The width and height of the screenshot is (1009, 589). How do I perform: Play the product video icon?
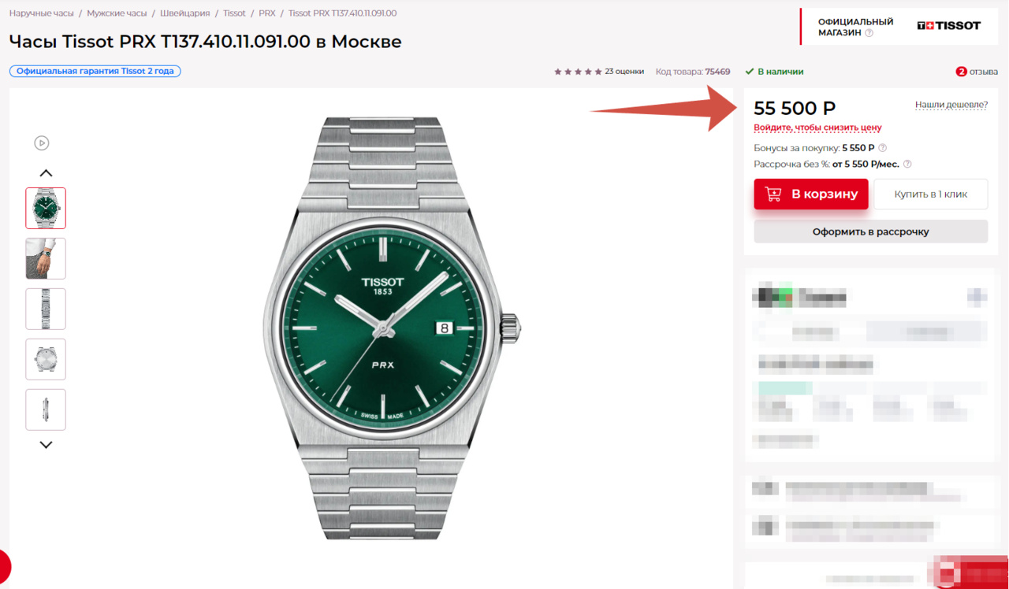coord(42,143)
